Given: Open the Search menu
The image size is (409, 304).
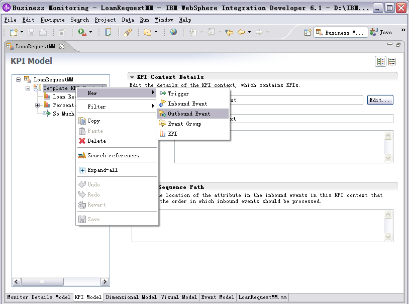Looking at the screenshot, I should [79, 20].
